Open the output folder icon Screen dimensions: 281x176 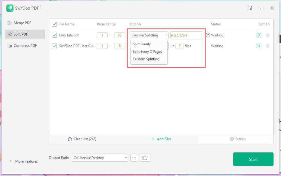145,158
